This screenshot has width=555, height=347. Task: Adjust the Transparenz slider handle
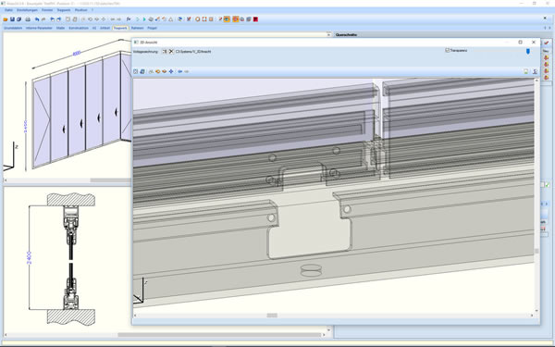pos(528,51)
